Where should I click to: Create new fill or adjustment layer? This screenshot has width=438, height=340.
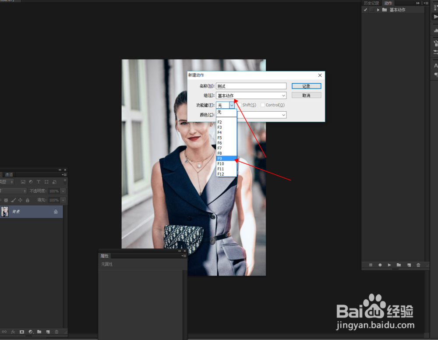[31, 332]
